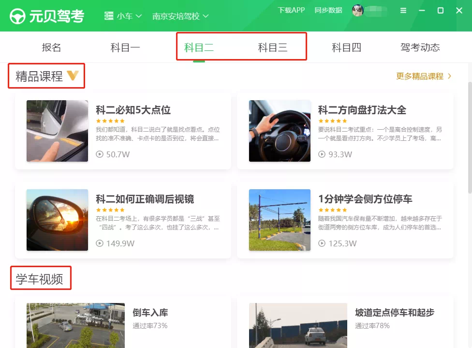Click the 元贝驾考 steering wheel logo
The height and width of the screenshot is (348, 472).
point(18,16)
